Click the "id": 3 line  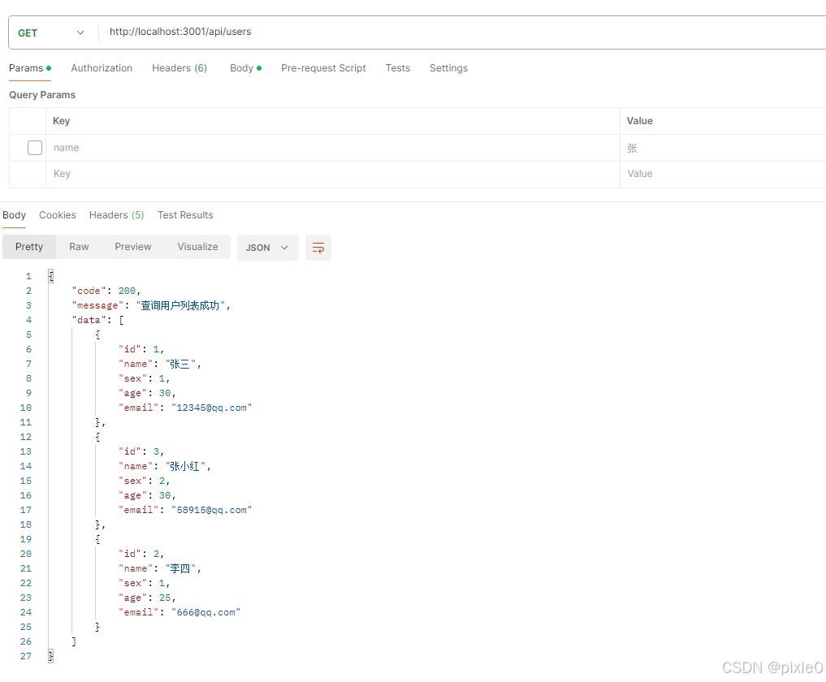pyautogui.click(x=141, y=451)
